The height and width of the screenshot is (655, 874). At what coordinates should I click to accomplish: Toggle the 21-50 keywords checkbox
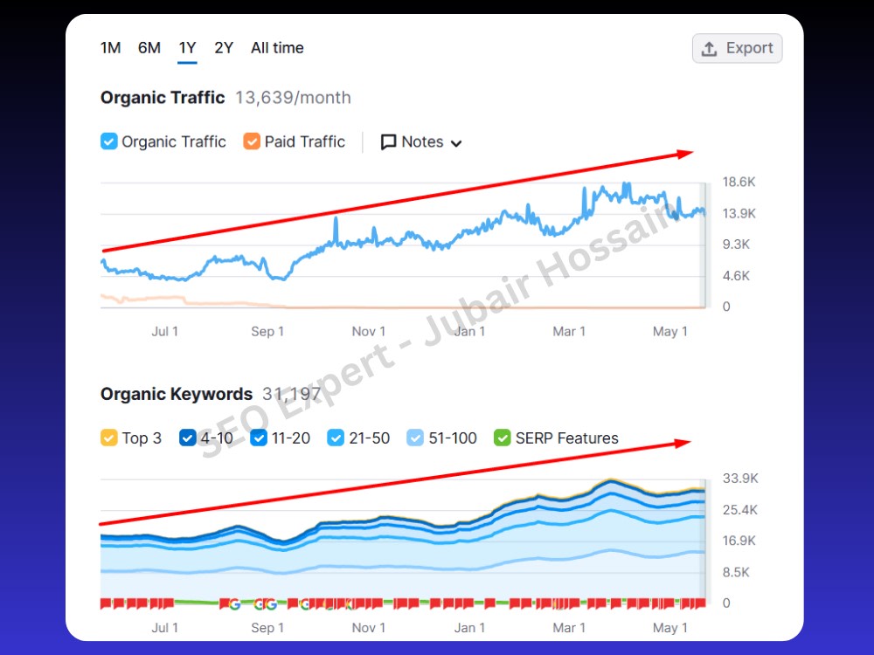(x=336, y=438)
